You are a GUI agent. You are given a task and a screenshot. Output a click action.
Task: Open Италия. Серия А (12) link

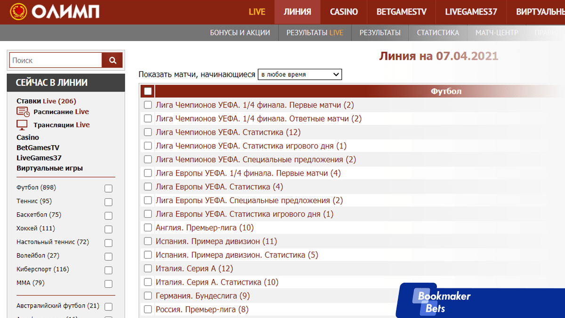coord(194,269)
